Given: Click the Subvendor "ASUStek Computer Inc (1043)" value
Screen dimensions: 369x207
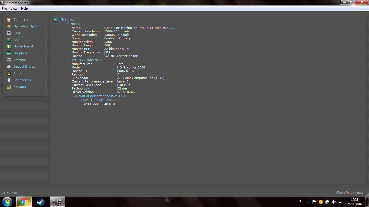Looking at the screenshot, I should tap(141, 78).
